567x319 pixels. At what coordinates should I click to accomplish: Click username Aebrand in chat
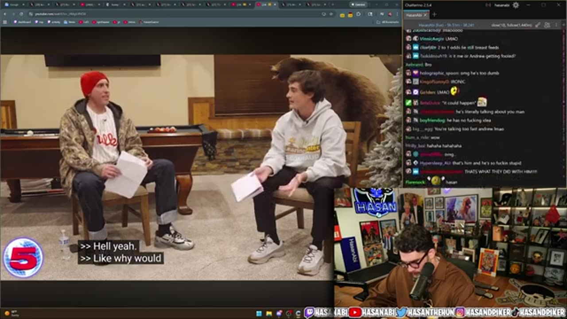pos(414,65)
